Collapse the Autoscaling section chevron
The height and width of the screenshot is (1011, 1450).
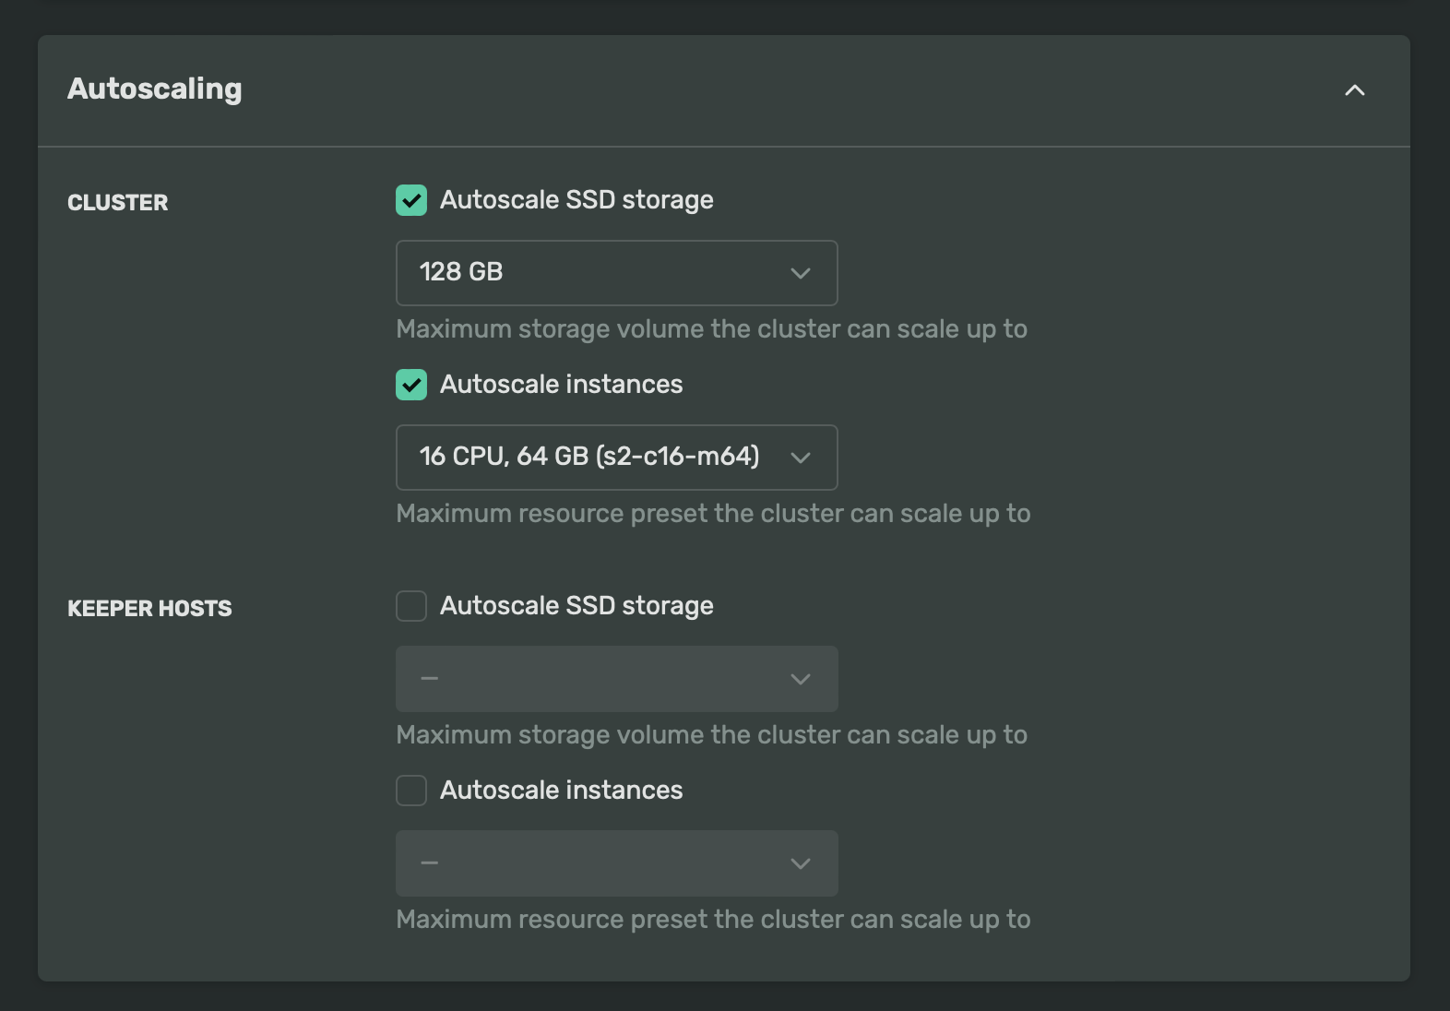click(1354, 90)
